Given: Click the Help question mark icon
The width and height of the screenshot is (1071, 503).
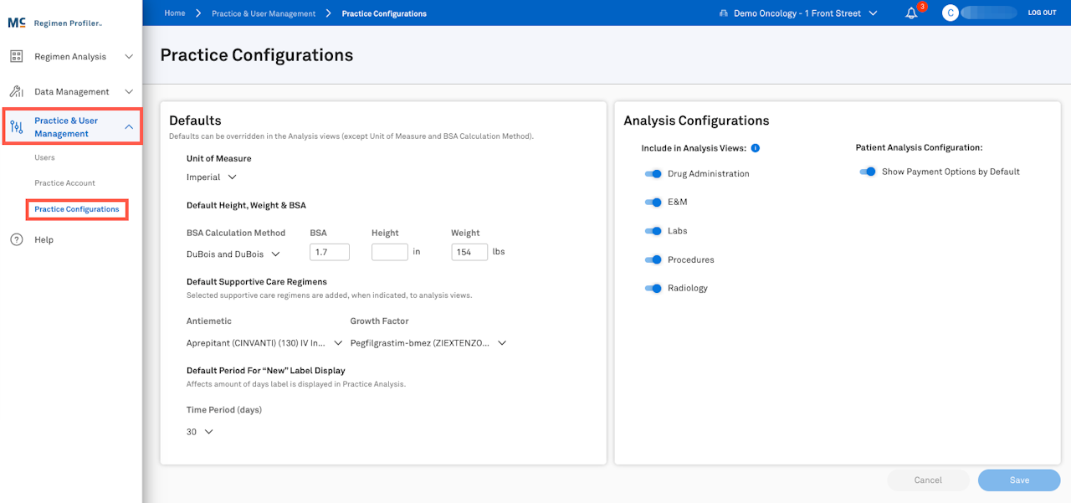Looking at the screenshot, I should (x=16, y=240).
